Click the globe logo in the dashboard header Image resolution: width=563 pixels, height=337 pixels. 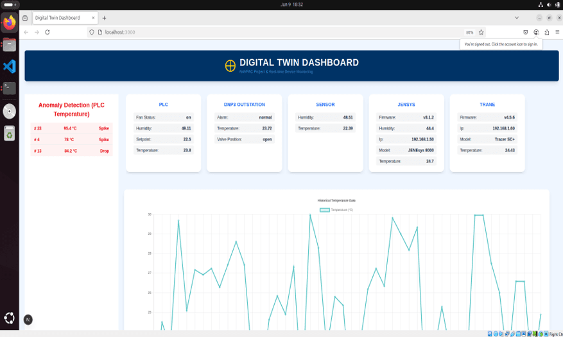(x=230, y=65)
